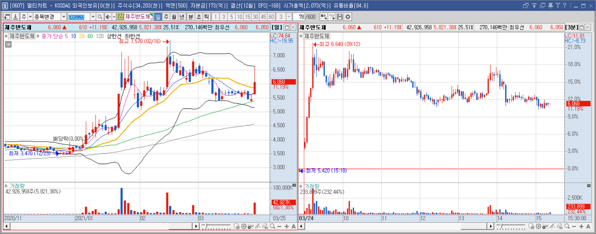Open the speaker options dropdown arrow
The height and width of the screenshot is (234, 596).
(114, 17)
